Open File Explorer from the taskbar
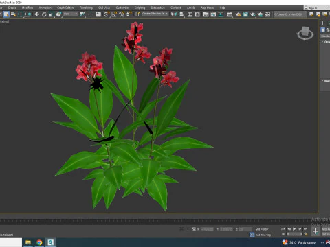This screenshot has width=330, height=247. 28,242
